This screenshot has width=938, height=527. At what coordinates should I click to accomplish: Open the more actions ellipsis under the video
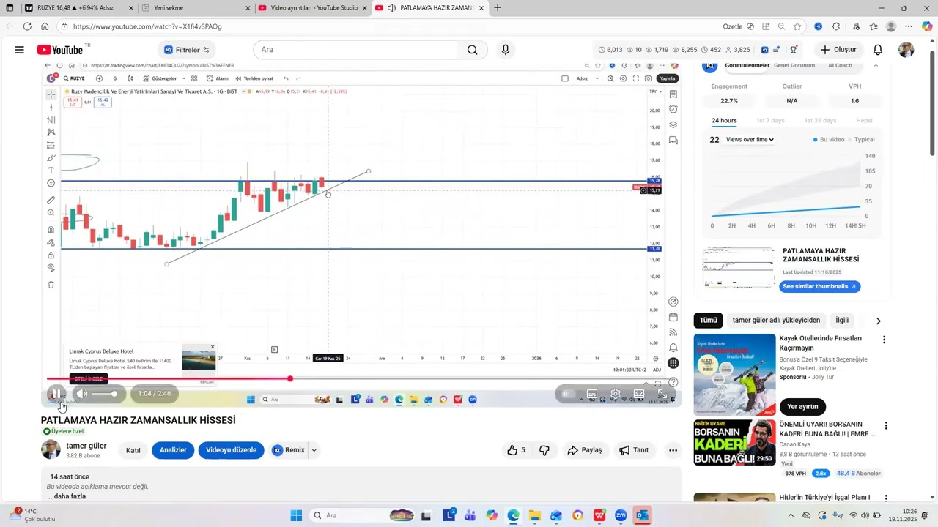click(x=673, y=450)
